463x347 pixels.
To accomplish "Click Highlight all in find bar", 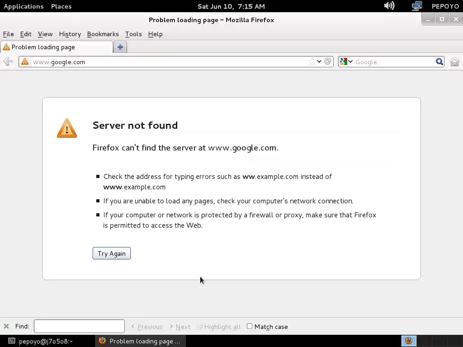I will pyautogui.click(x=219, y=327).
